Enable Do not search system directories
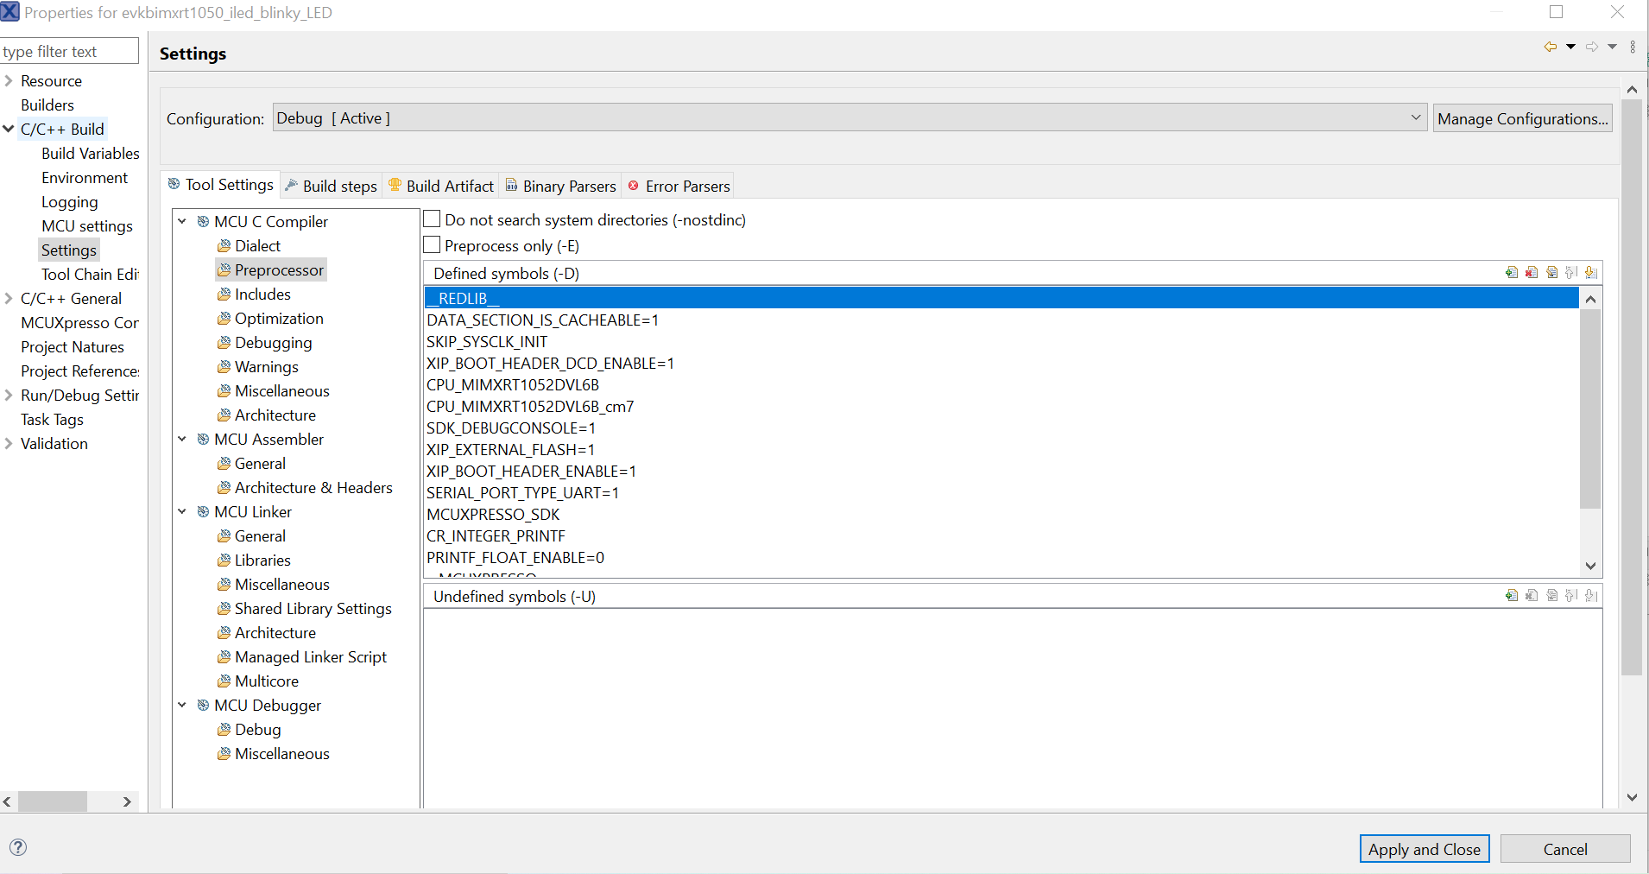Image resolution: width=1649 pixels, height=874 pixels. click(433, 219)
